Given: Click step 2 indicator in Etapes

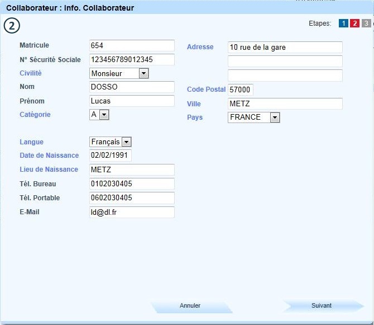Looking at the screenshot, I should tap(354, 23).
